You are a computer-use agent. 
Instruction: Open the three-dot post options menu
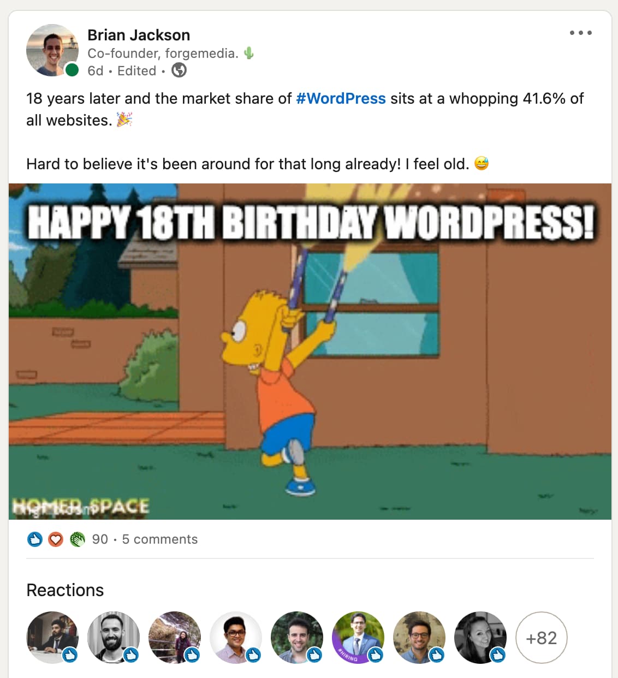pos(580,33)
